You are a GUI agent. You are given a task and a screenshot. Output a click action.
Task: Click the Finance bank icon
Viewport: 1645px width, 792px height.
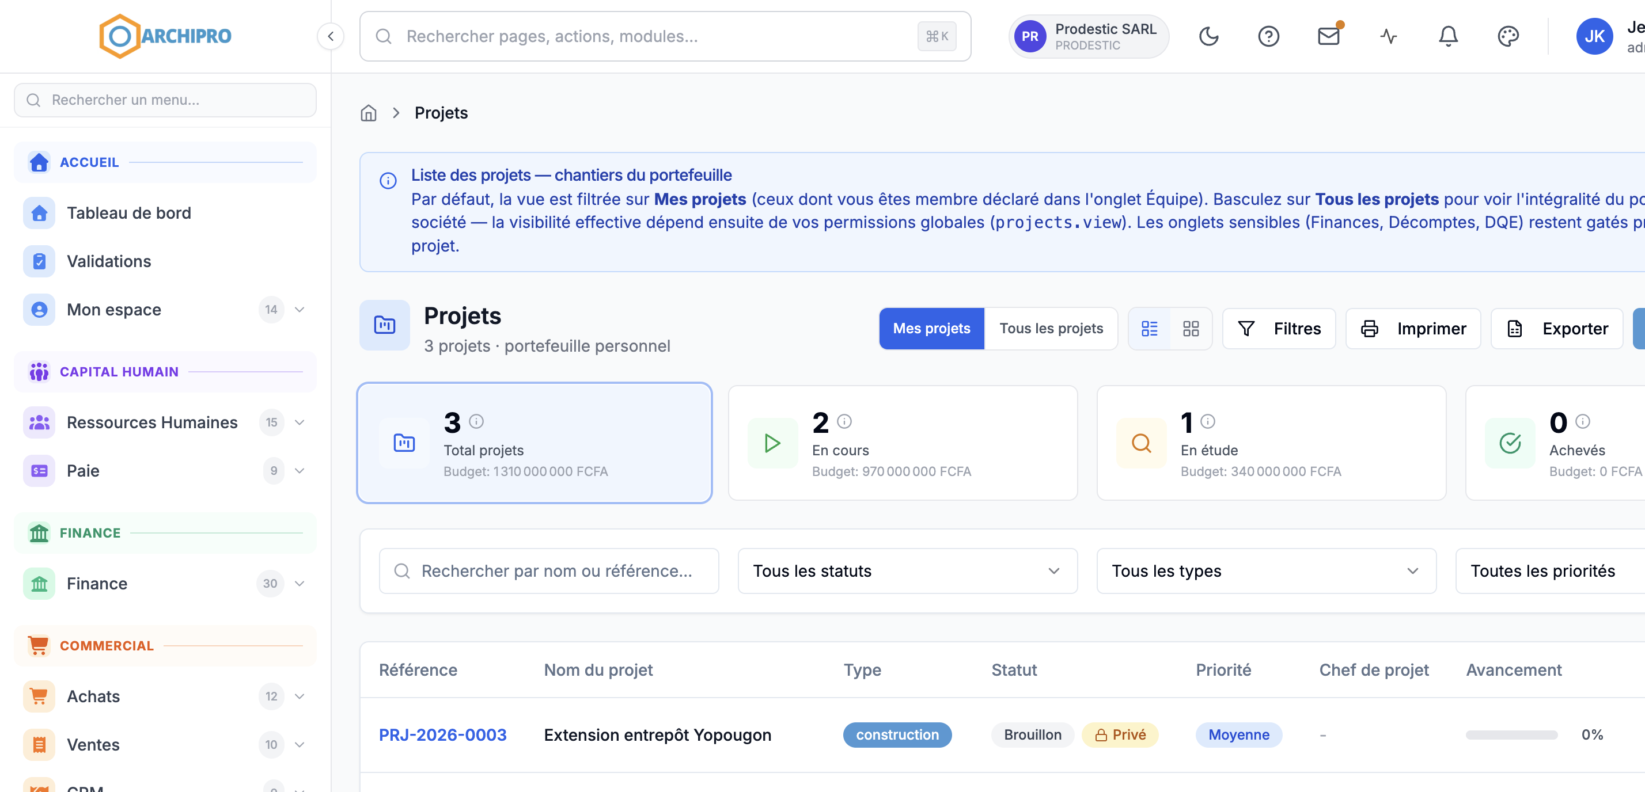[x=39, y=583]
